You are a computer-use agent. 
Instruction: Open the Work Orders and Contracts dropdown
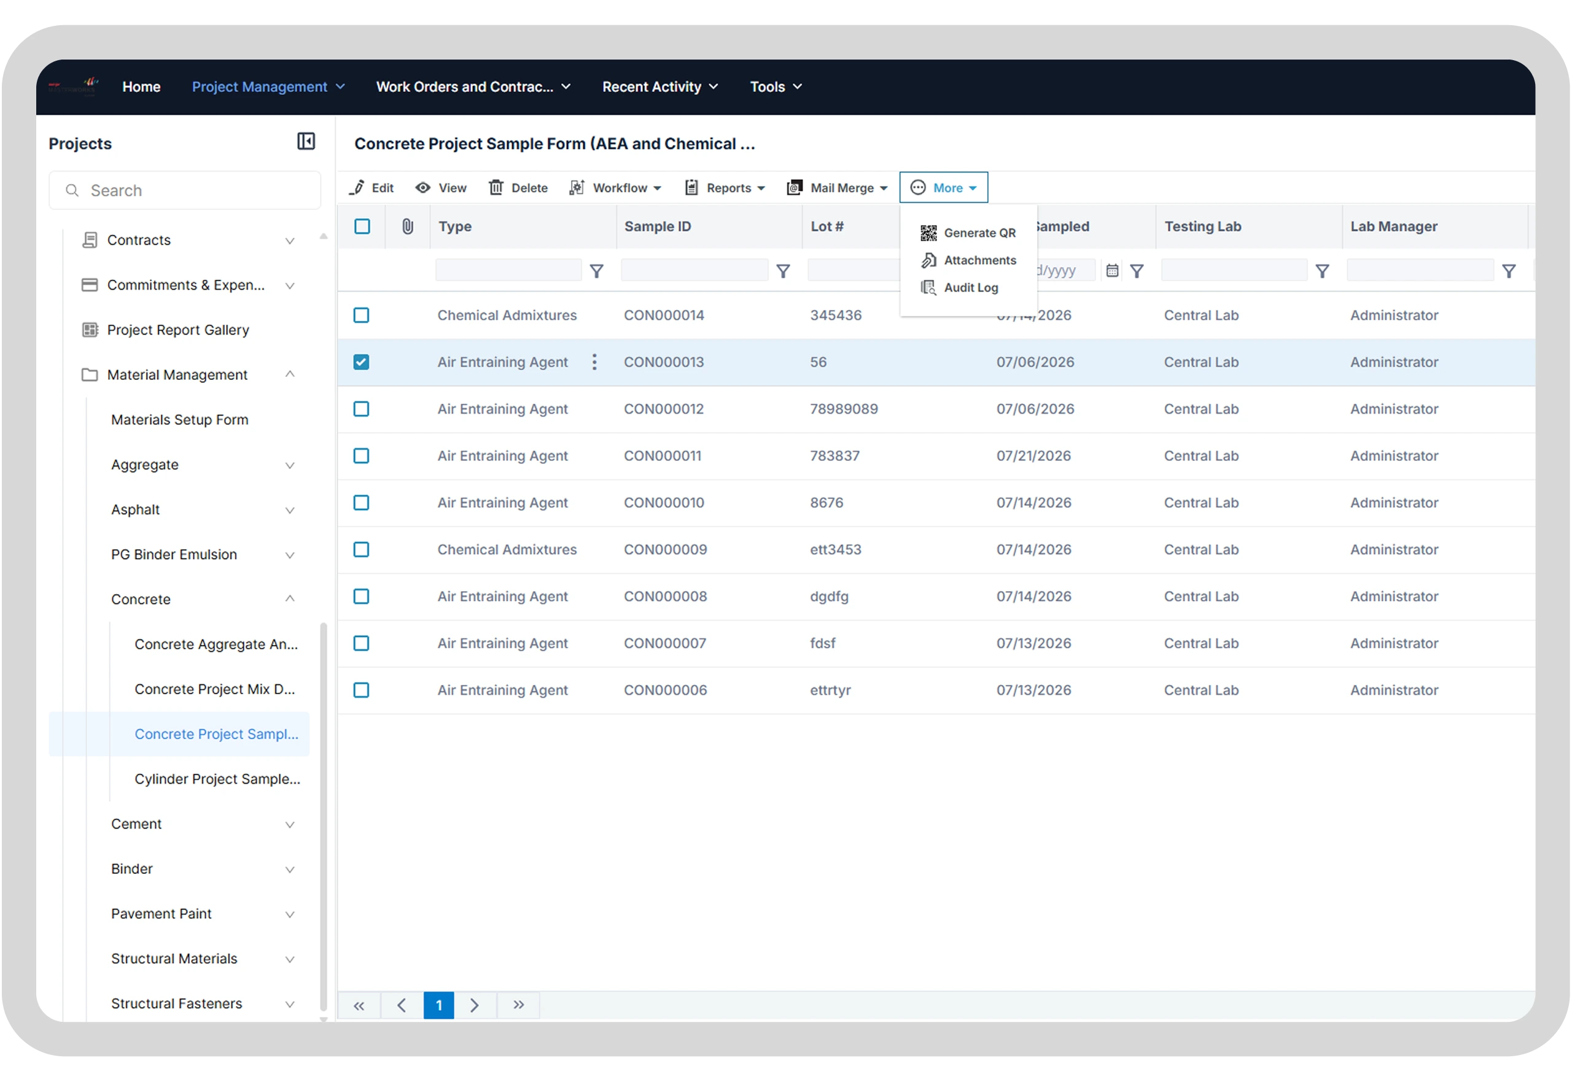[473, 87]
